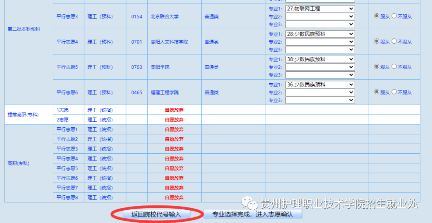Screen dimensions: 432x223
Task: Select 服从 radio for 福建工程学院
Action: 376,92
